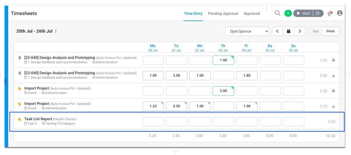Image resolution: width=351 pixels, height=155 pixels.
Task: Open the lightning bolt notifications icon
Action: (330, 13)
